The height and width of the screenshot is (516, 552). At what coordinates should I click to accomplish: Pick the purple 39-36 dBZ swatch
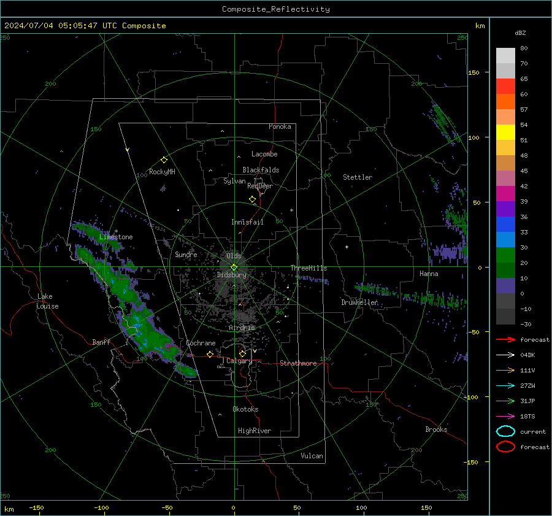coord(505,209)
